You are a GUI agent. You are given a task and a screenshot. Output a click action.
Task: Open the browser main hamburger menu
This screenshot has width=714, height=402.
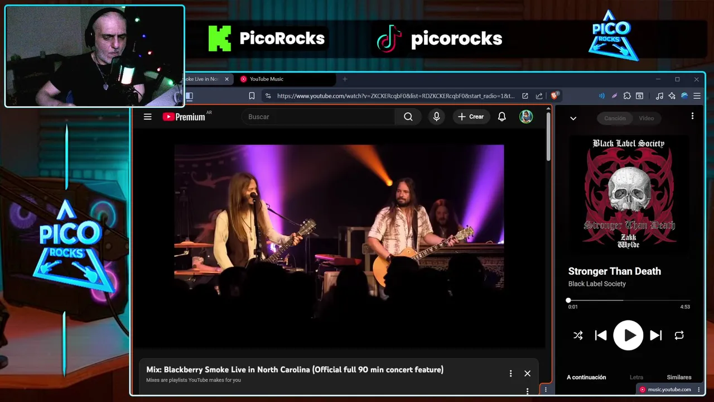(697, 96)
